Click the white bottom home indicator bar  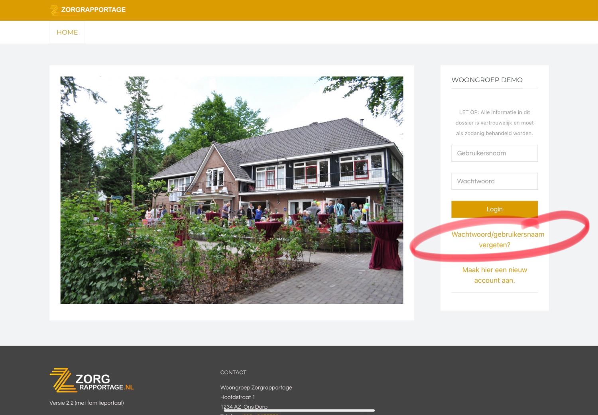(299, 410)
